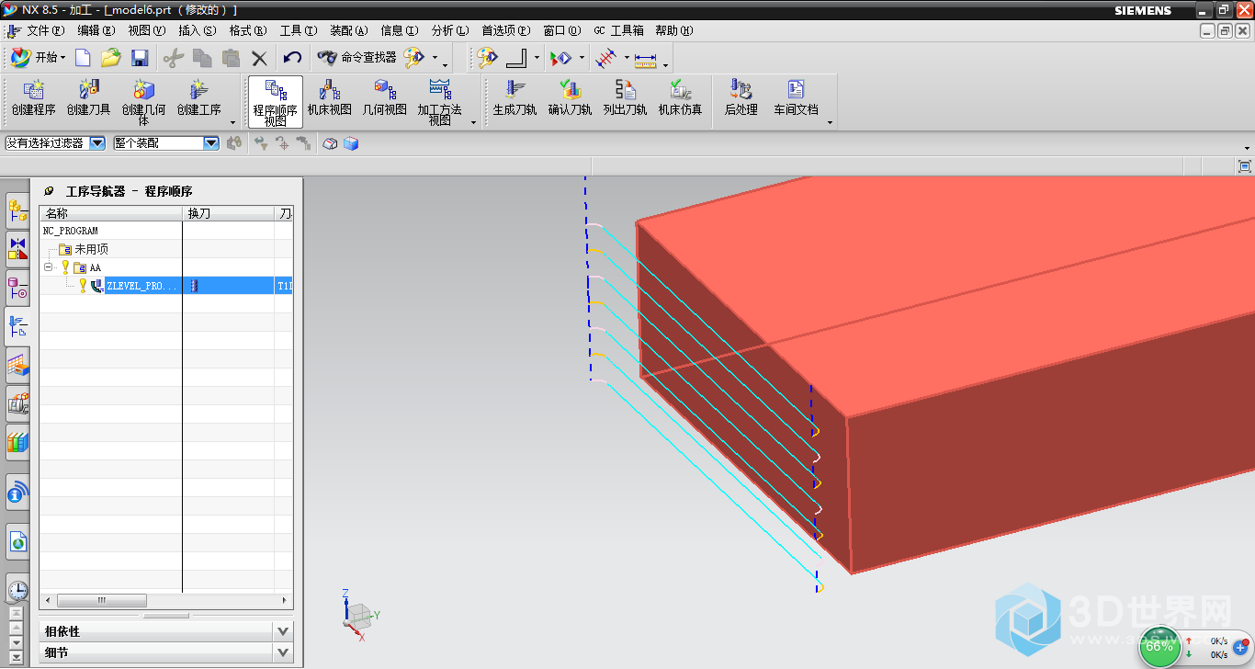
Task: Click the New file icon
Action: (x=83, y=58)
